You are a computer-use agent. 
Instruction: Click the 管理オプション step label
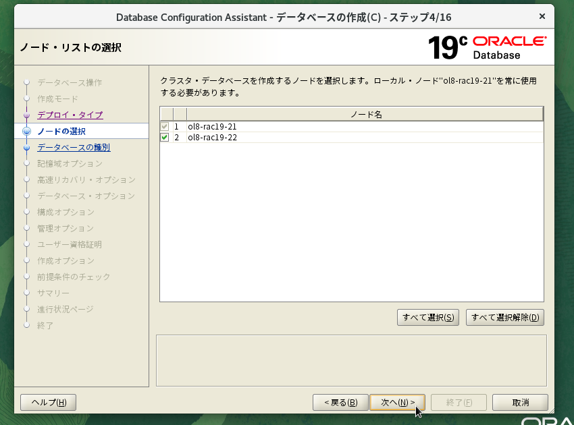(66, 228)
